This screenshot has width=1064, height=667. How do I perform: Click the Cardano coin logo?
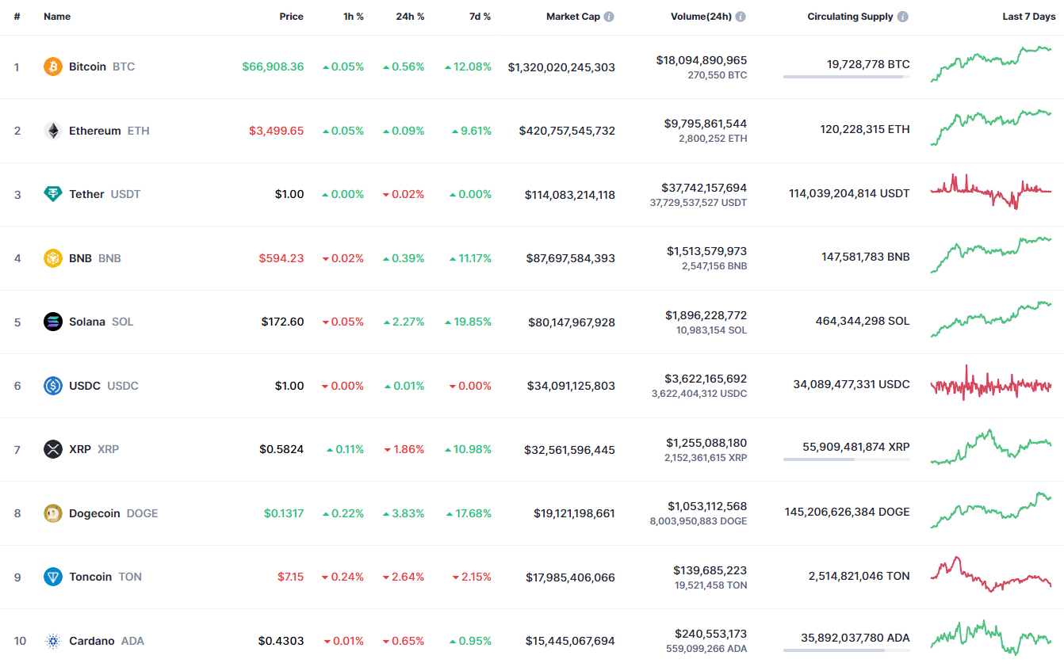52,641
